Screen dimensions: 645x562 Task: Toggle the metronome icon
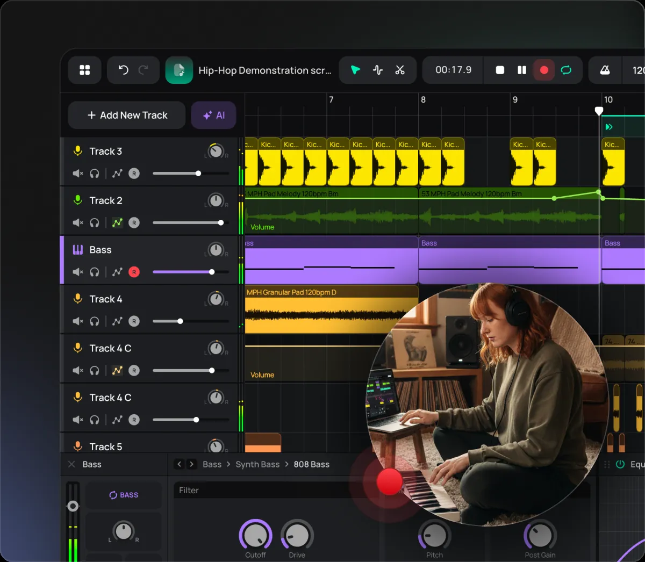point(605,70)
